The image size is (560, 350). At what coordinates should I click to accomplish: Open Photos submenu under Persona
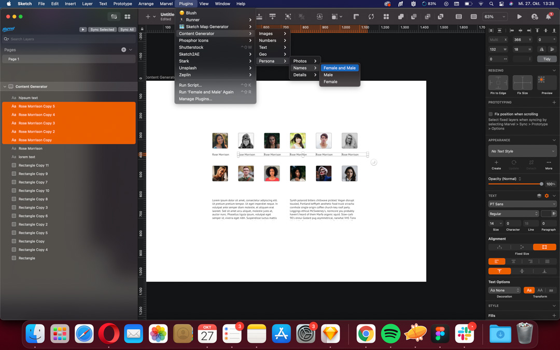coord(305,61)
